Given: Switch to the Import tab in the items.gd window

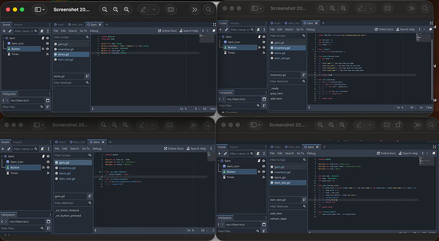Looking at the screenshot, I should [18, 25].
